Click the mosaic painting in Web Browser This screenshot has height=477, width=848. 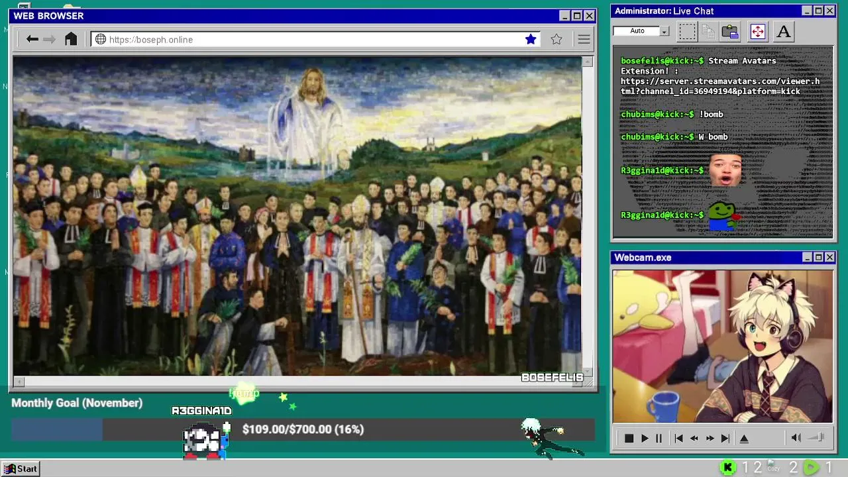[297, 216]
